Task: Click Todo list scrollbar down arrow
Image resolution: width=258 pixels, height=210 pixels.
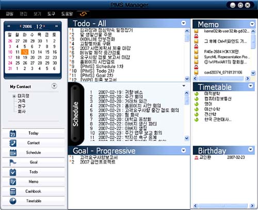Action: point(187,78)
